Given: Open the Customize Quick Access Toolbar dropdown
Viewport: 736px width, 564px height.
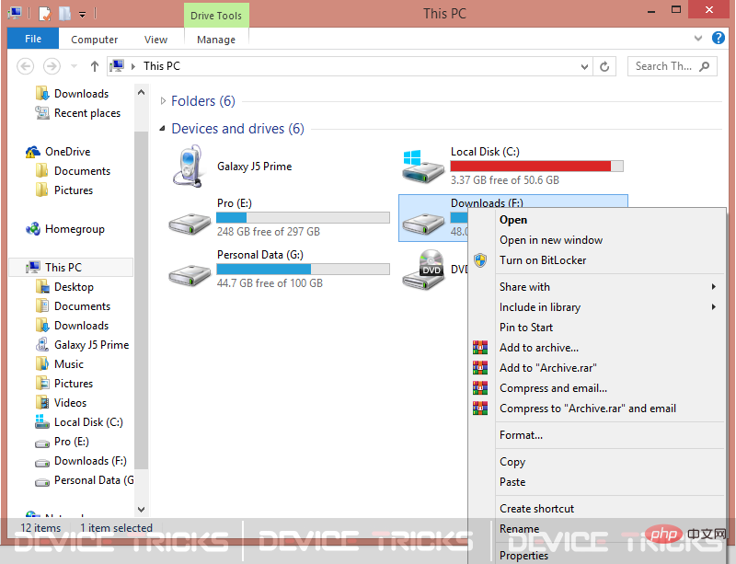Looking at the screenshot, I should point(83,15).
